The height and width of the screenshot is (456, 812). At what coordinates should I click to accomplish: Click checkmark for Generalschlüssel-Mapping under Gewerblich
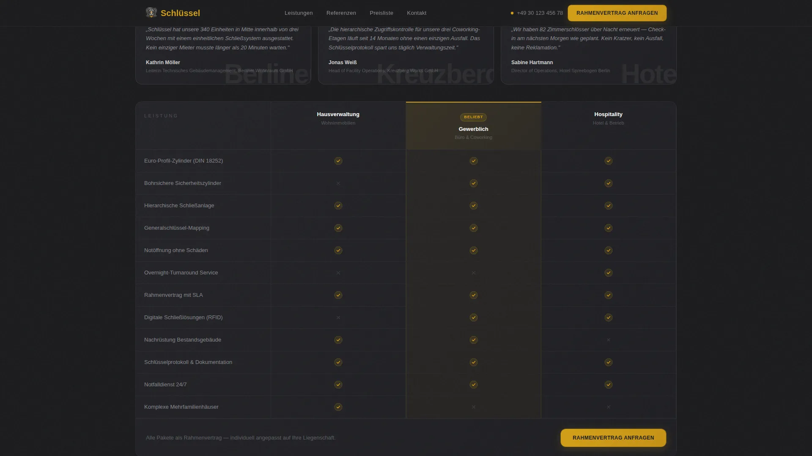pos(474,228)
